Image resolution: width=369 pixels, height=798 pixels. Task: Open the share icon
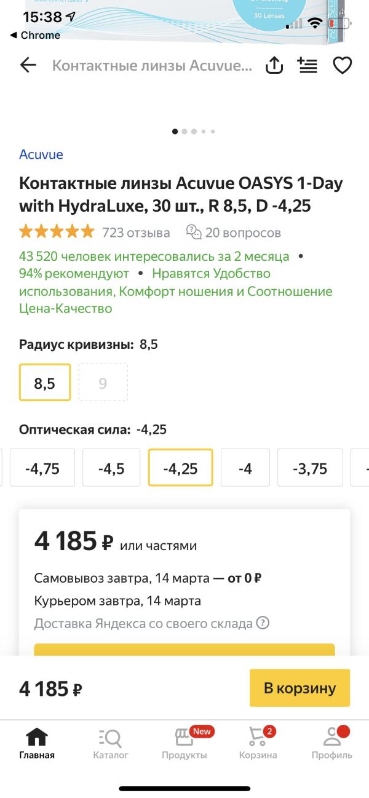click(274, 65)
